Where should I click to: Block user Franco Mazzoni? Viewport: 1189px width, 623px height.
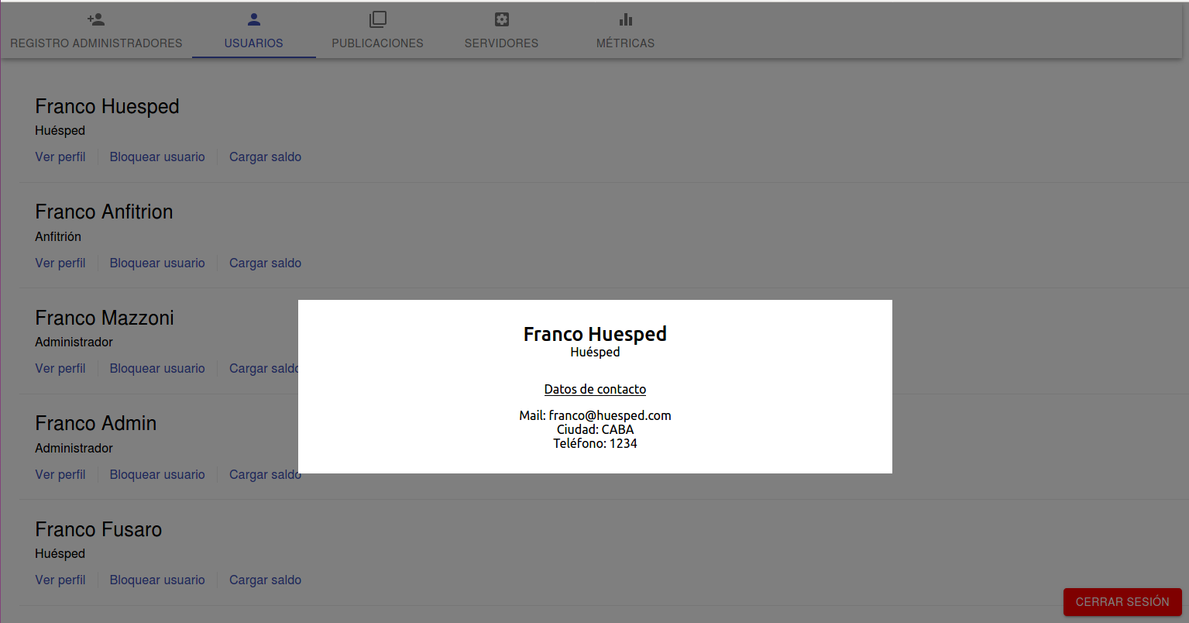pos(157,368)
